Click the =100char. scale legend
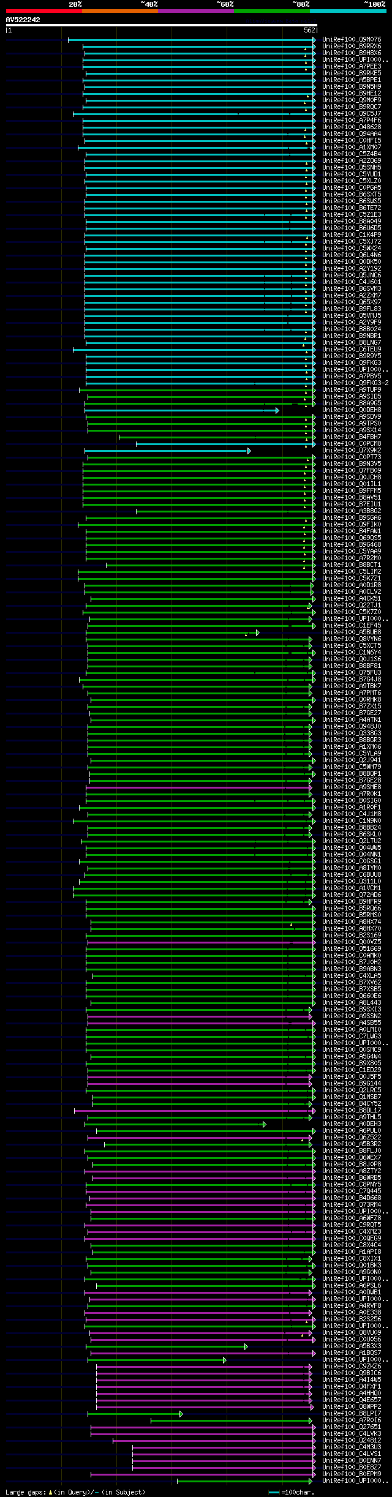This screenshot has width=392, height=1497. tap(292, 1493)
